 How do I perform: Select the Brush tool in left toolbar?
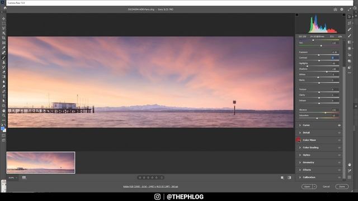tap(3, 58)
